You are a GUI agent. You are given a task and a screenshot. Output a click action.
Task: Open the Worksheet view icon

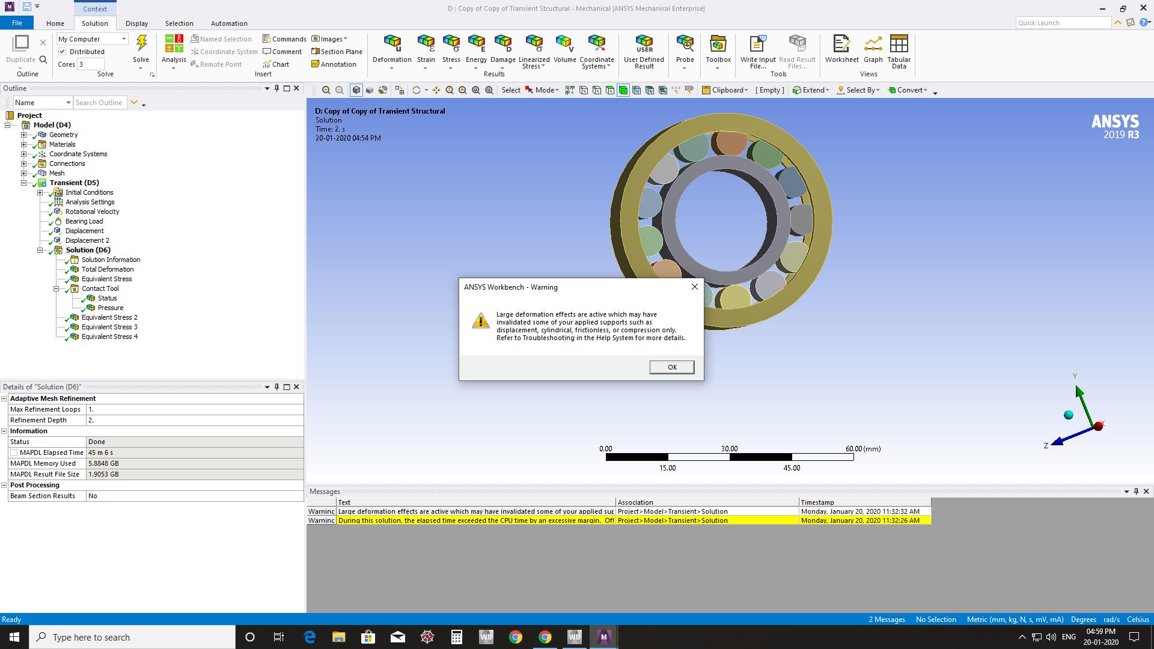click(841, 43)
